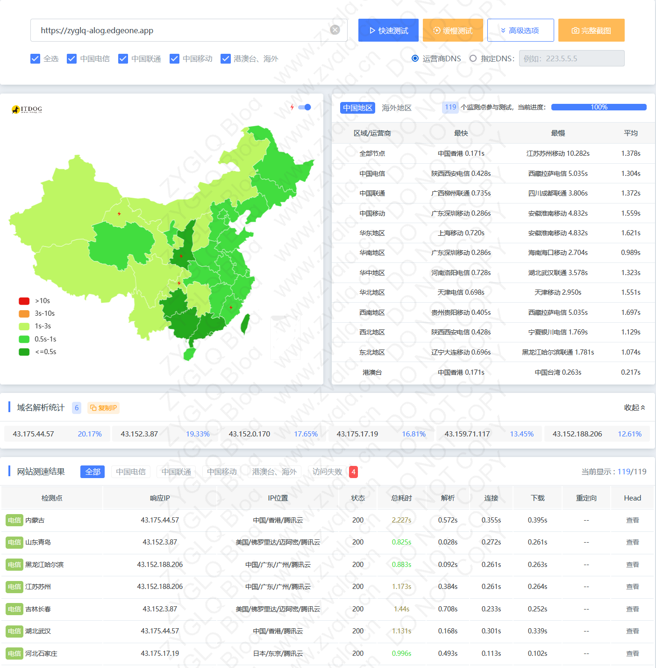Screen dimensions: 656x668
Task: Click the IP 43.152.0.170 statistic
Action: (x=273, y=434)
